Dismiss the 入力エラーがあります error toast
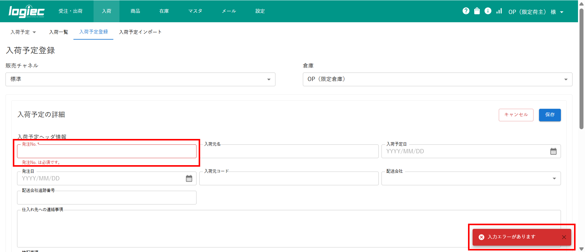The image size is (585, 252). [564, 237]
